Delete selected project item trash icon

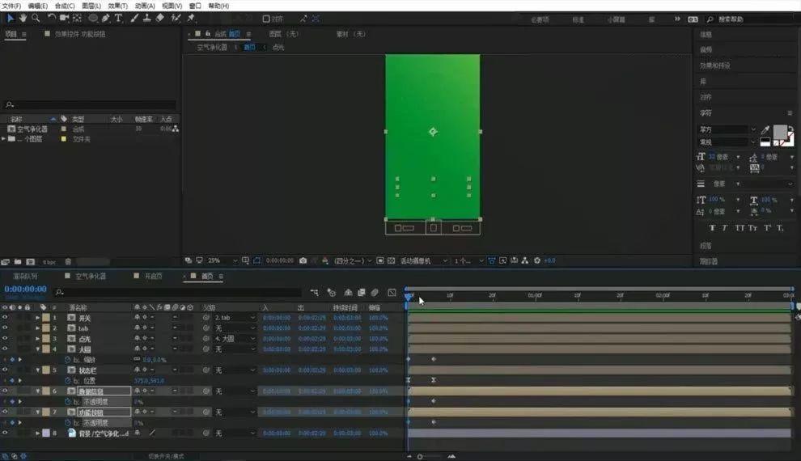tap(68, 262)
